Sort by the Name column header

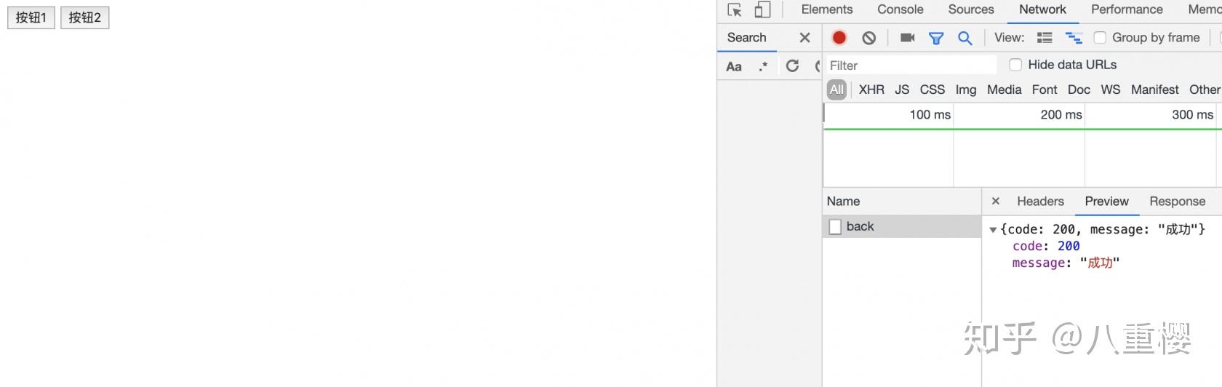[902, 202]
